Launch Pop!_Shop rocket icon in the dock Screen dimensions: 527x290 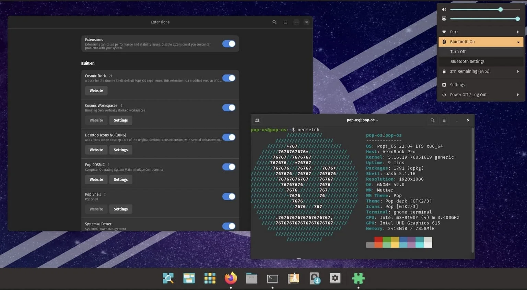click(x=293, y=278)
